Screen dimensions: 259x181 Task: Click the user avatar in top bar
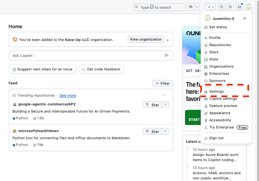(248, 7)
